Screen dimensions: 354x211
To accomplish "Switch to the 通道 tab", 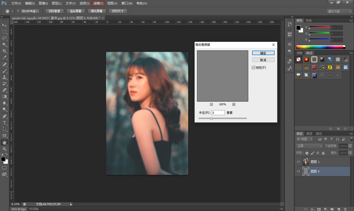I will point(309,134).
